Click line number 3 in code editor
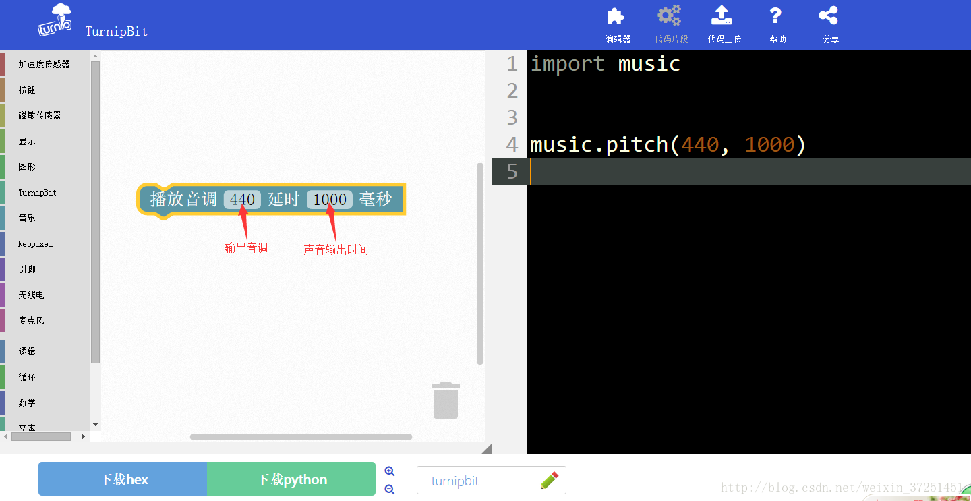The width and height of the screenshot is (971, 501). point(512,117)
